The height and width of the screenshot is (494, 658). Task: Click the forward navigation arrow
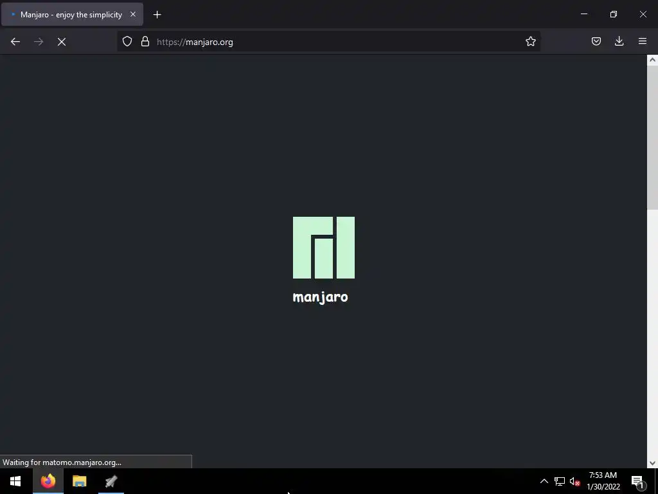tap(39, 42)
